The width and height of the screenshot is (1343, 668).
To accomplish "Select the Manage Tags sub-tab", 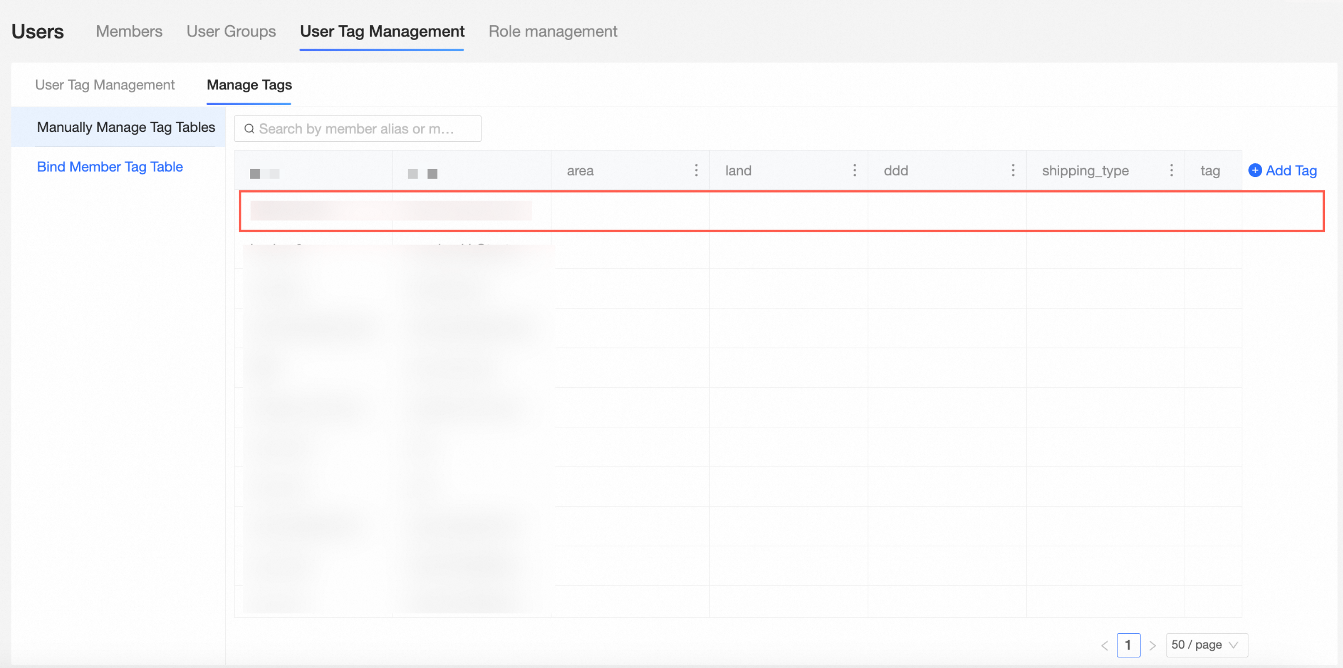I will coord(249,85).
